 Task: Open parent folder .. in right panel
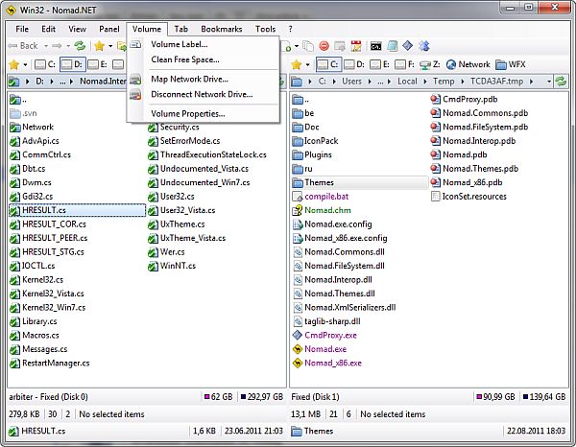(x=300, y=100)
